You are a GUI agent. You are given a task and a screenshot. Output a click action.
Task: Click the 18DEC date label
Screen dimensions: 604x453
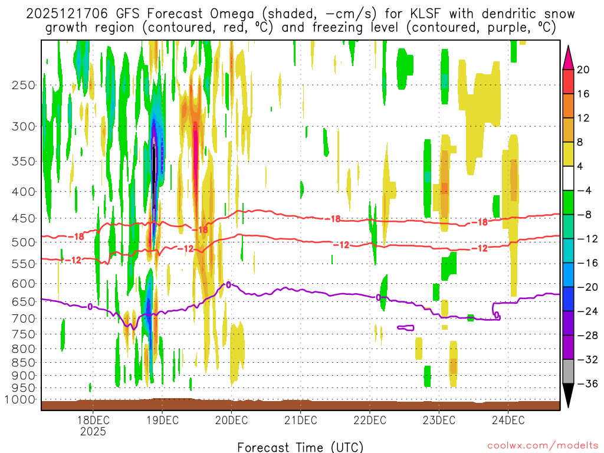[93, 420]
